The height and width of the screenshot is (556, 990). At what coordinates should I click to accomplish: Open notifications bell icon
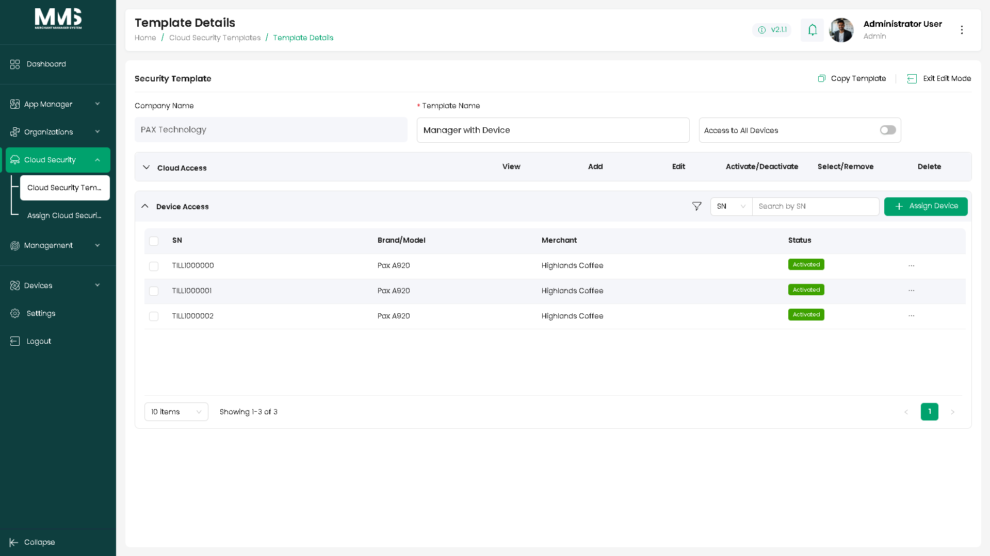[x=813, y=30]
